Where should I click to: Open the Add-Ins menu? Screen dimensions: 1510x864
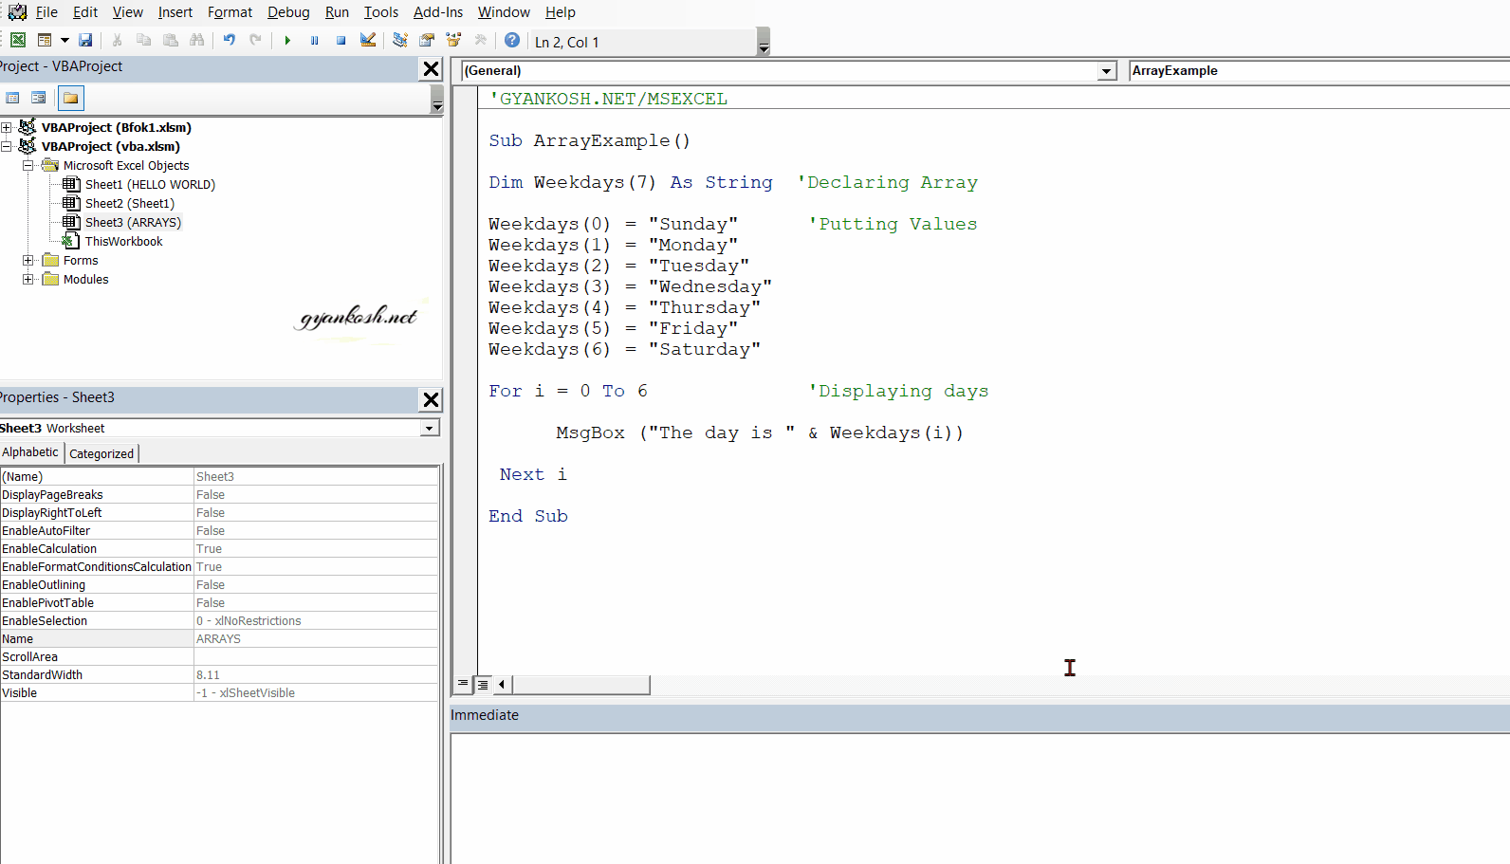click(x=438, y=12)
